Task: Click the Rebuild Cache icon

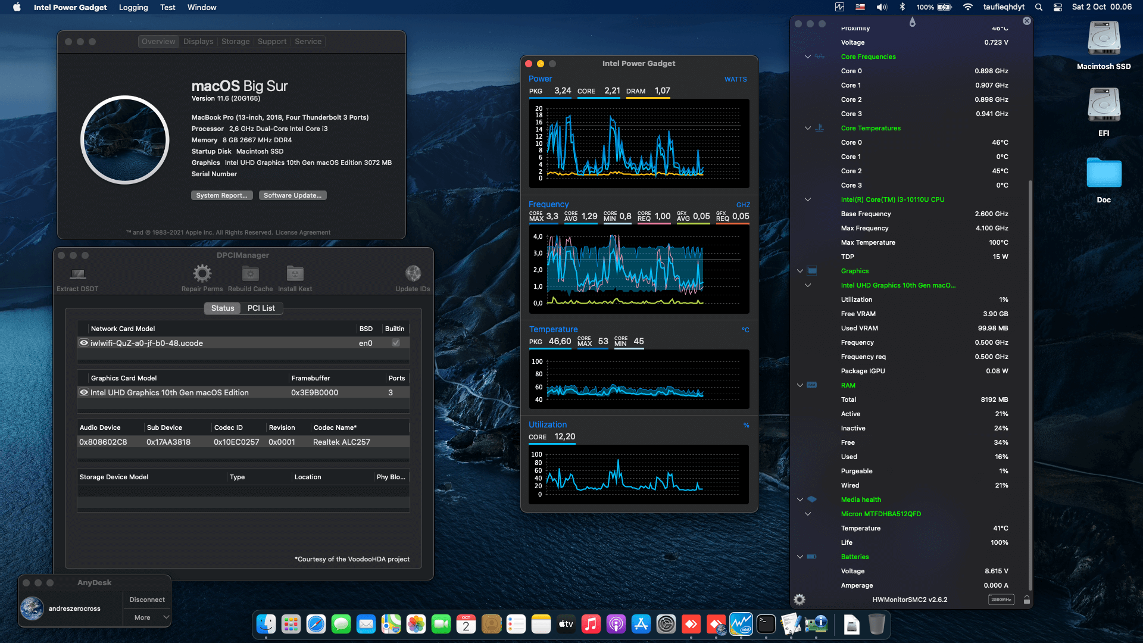Action: (250, 273)
